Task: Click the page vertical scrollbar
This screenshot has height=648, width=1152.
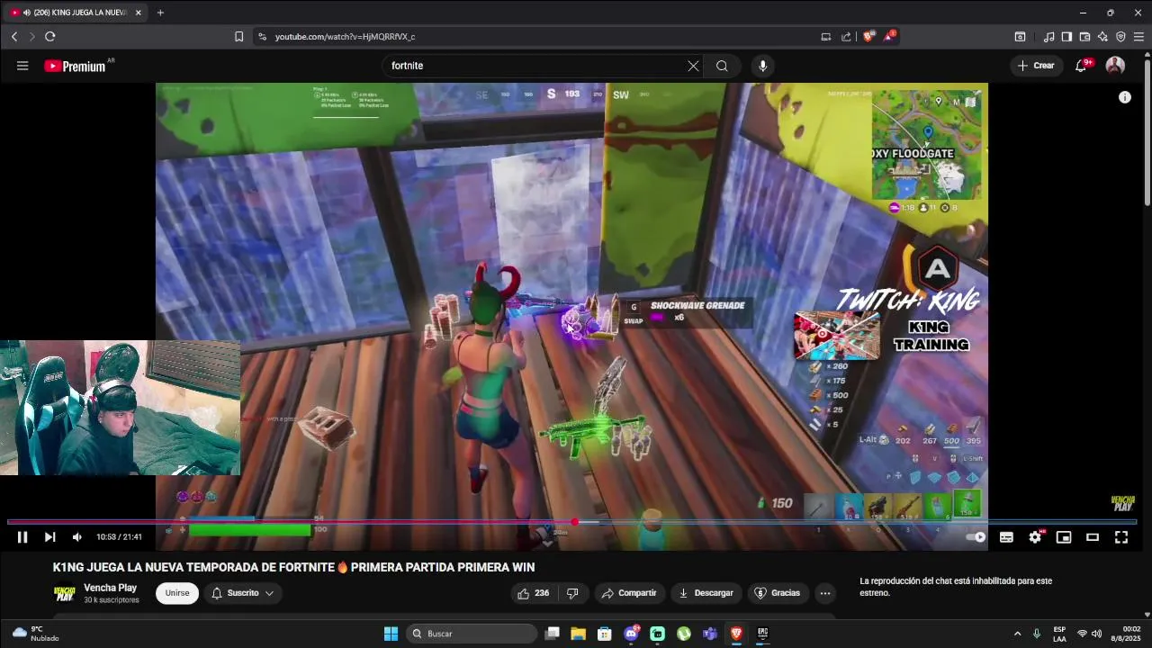Action: click(x=1147, y=131)
